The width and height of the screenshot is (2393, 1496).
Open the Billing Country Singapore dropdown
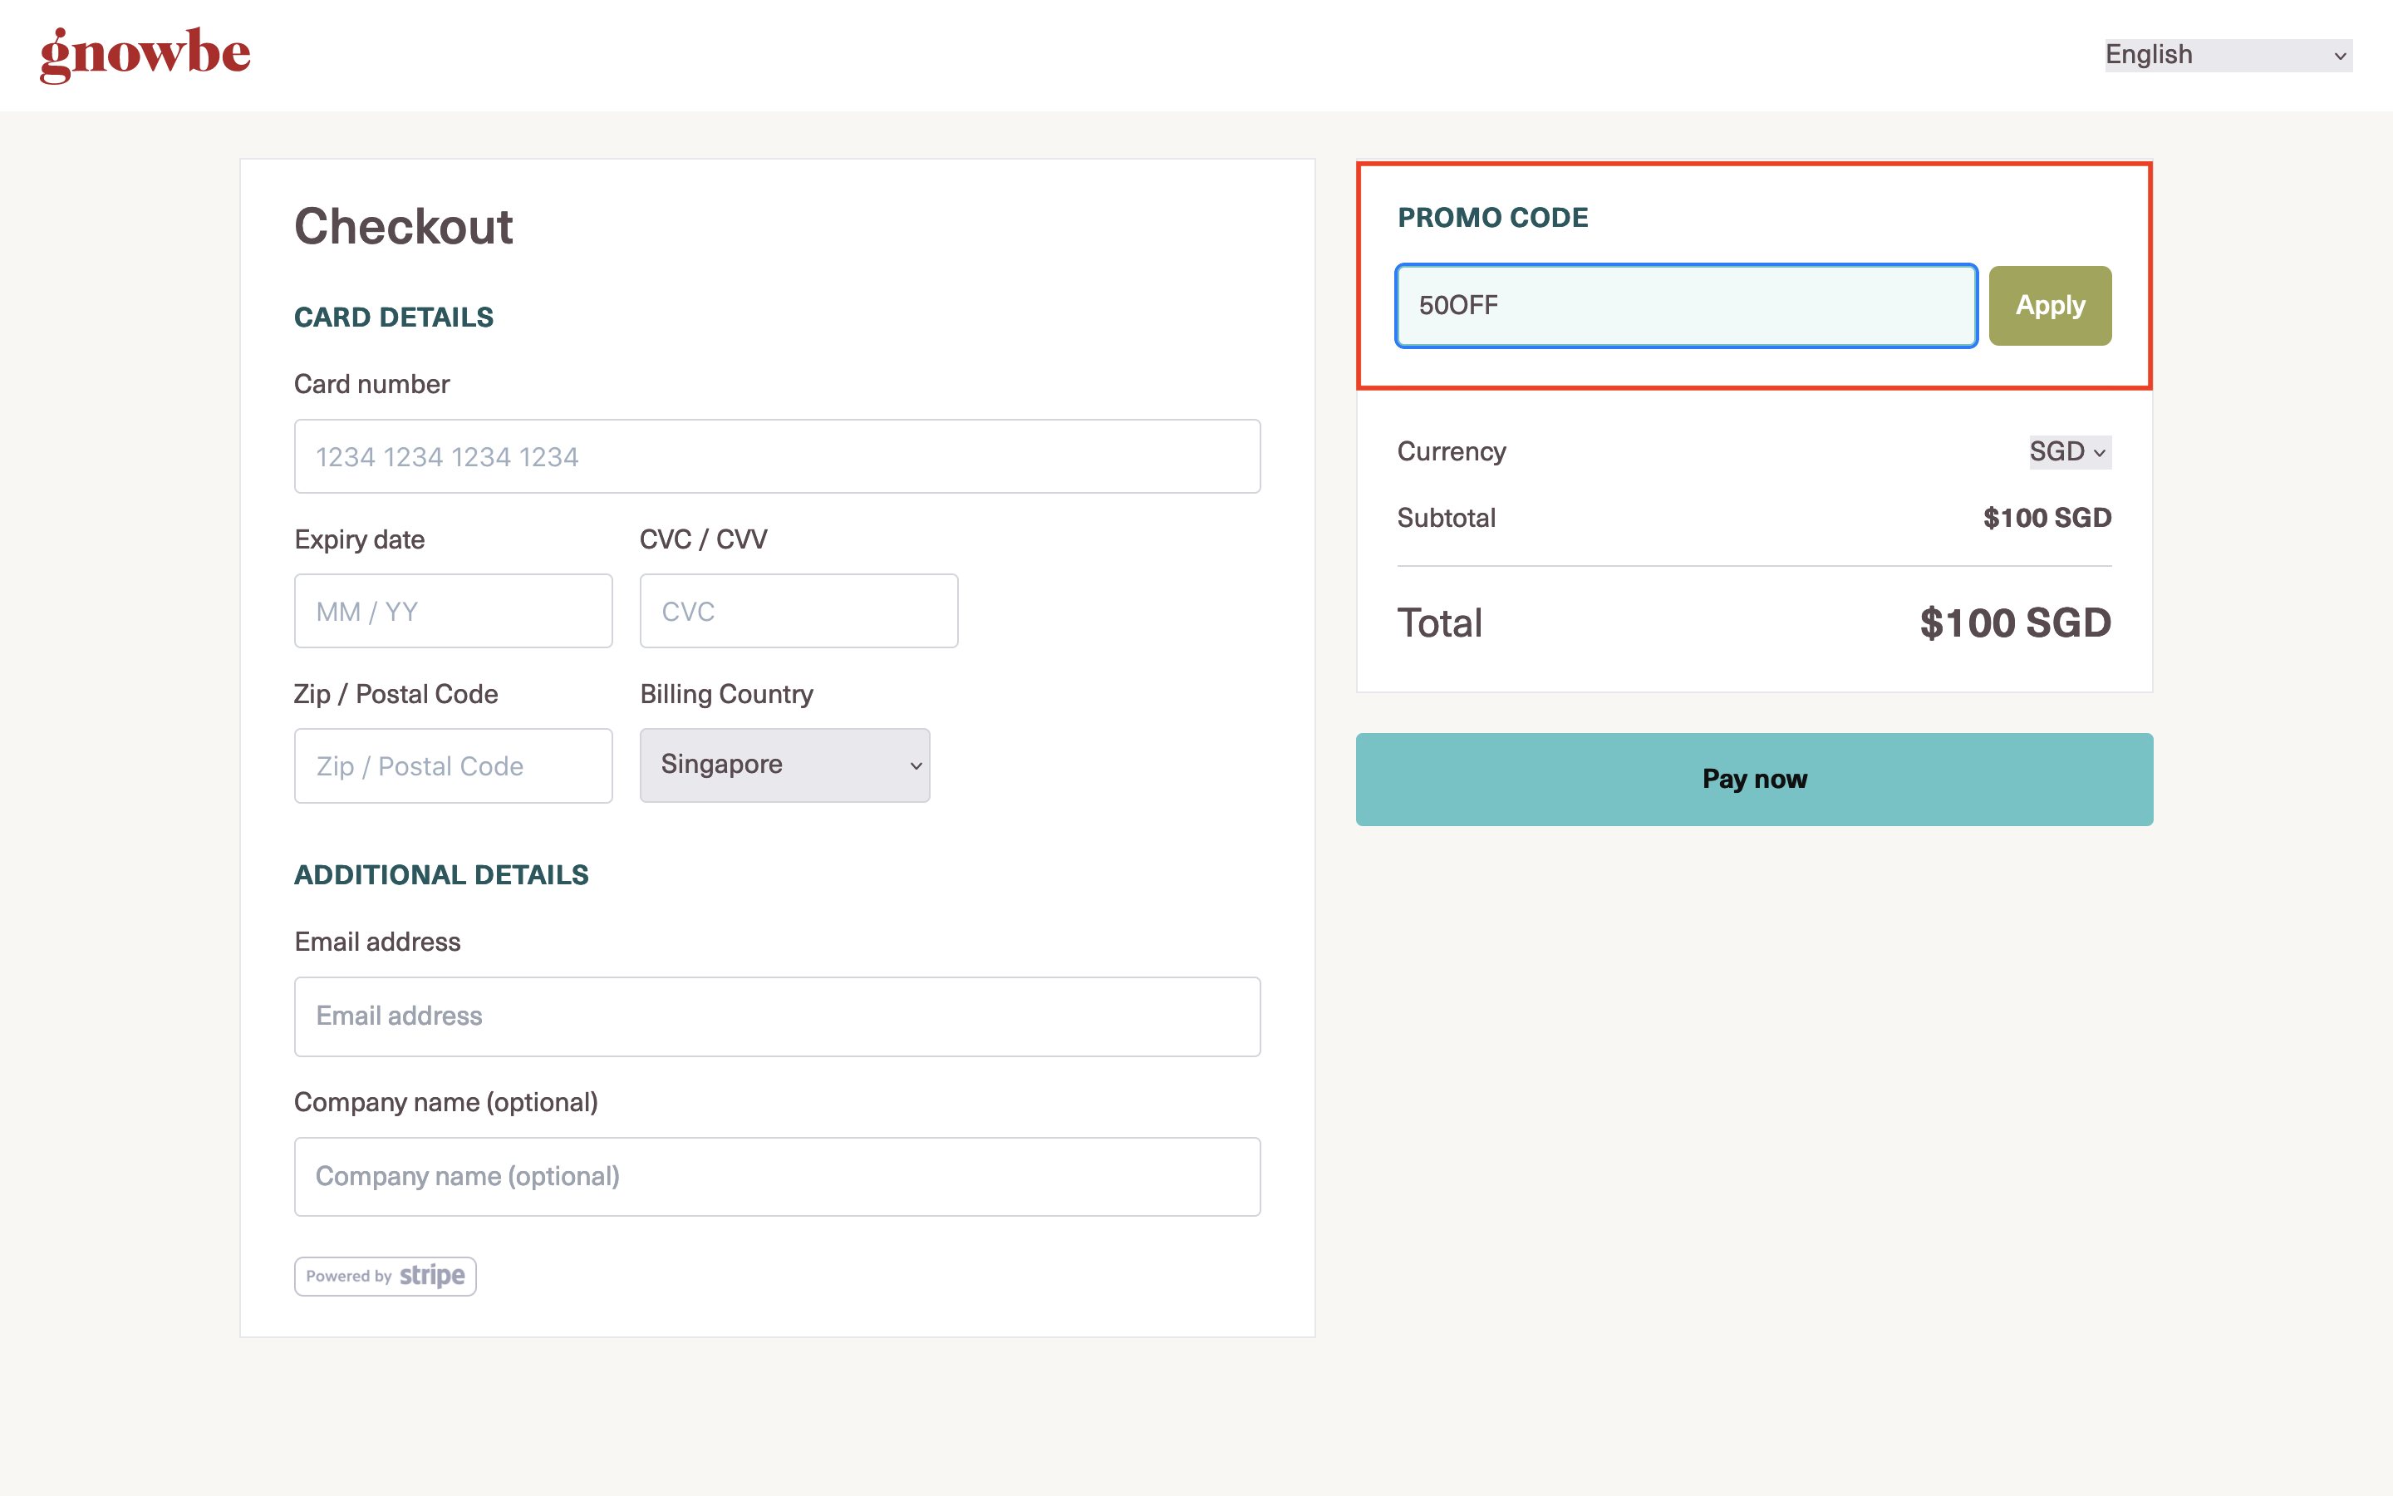785,765
